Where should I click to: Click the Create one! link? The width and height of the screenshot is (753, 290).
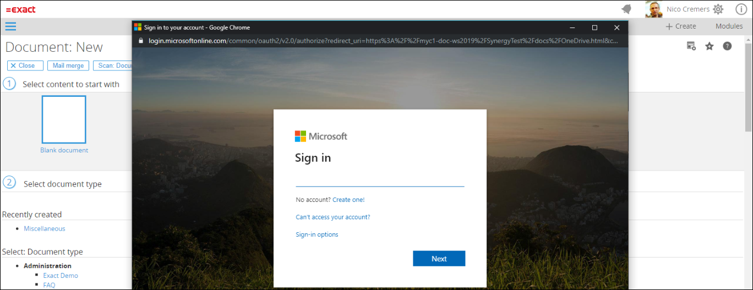(x=348, y=200)
